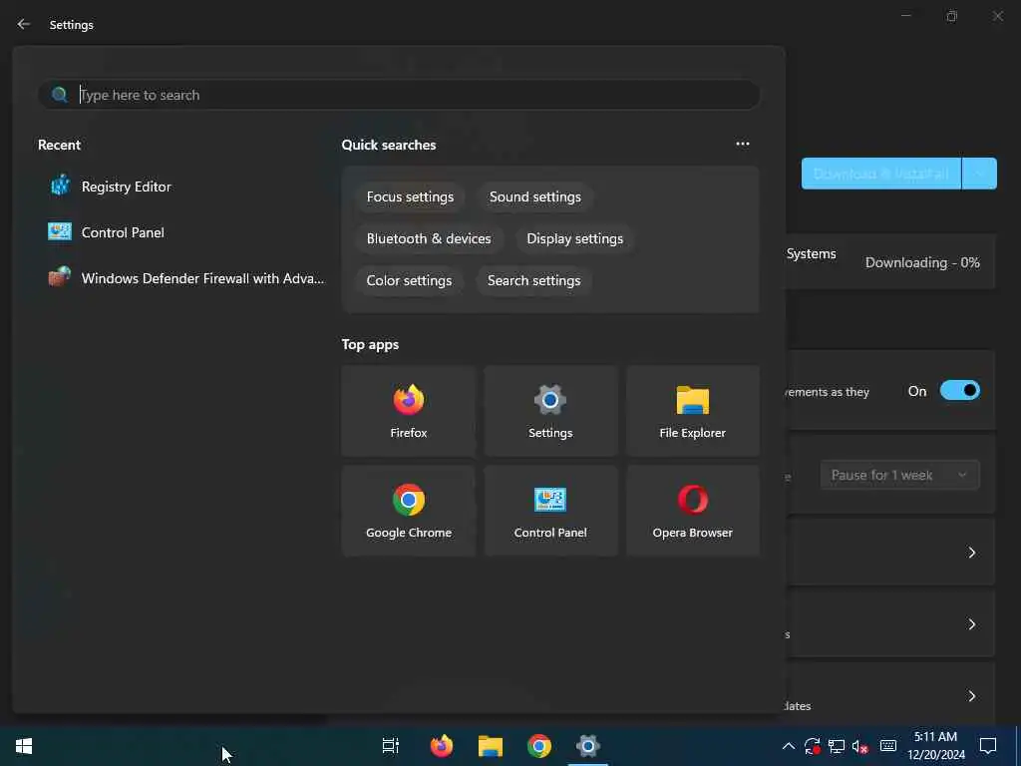Show hidden system tray icons
This screenshot has height=766, width=1021.
pyautogui.click(x=788, y=746)
